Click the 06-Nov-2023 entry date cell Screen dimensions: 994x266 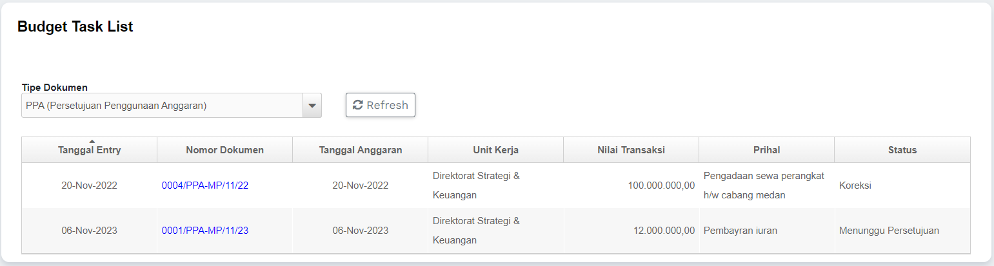click(x=90, y=231)
